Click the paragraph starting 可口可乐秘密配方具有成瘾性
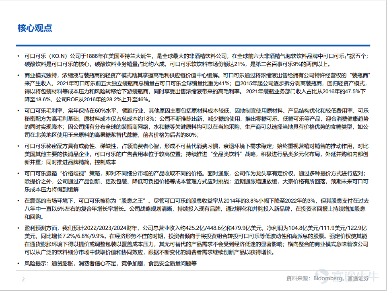Viewport: 387px width, 291px height. pyautogui.click(x=196, y=154)
